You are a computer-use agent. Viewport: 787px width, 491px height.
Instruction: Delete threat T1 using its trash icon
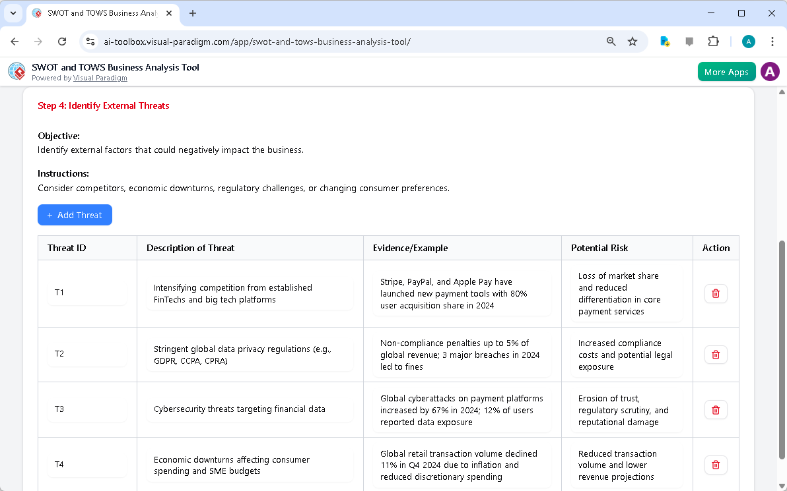[716, 293]
